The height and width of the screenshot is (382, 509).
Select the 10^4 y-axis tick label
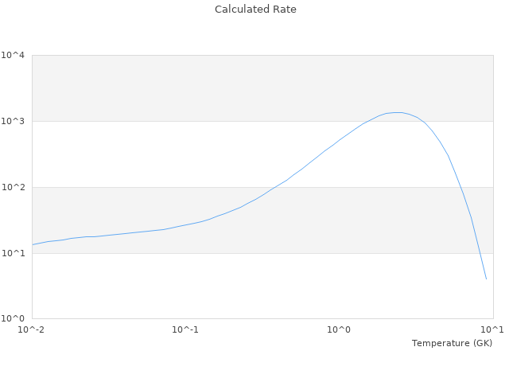[14, 55]
